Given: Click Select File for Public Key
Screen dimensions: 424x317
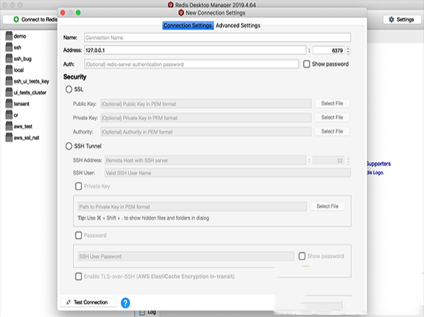Looking at the screenshot, I should (331, 103).
